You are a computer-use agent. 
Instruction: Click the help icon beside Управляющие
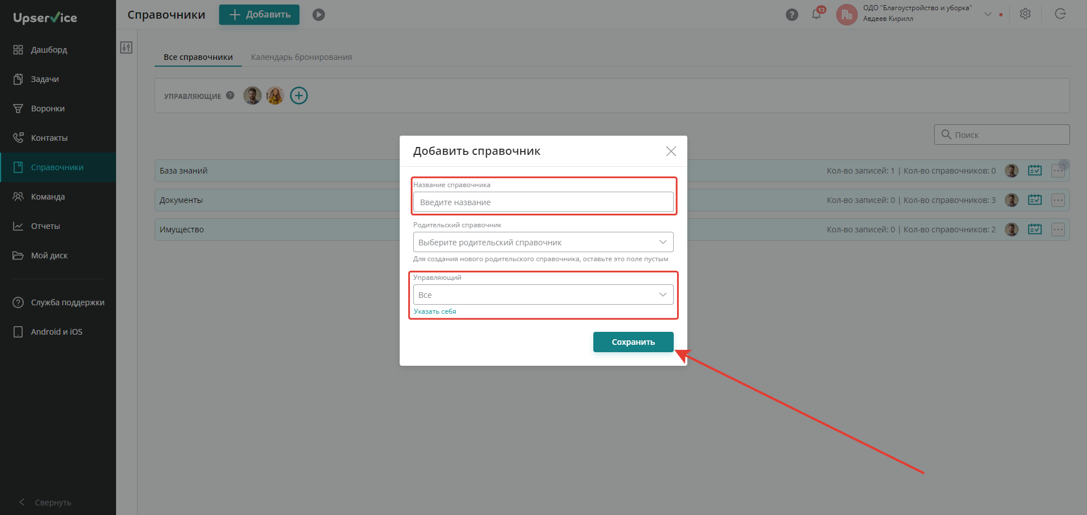[x=230, y=96]
